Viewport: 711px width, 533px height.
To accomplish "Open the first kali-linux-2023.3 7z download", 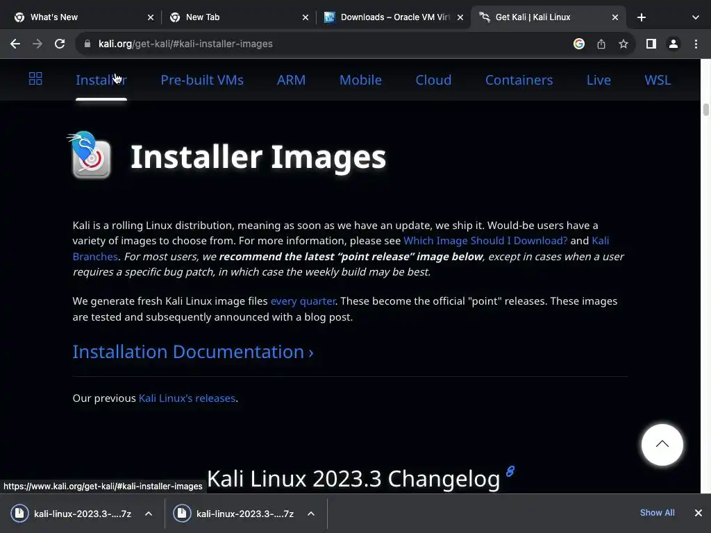I will point(72,514).
